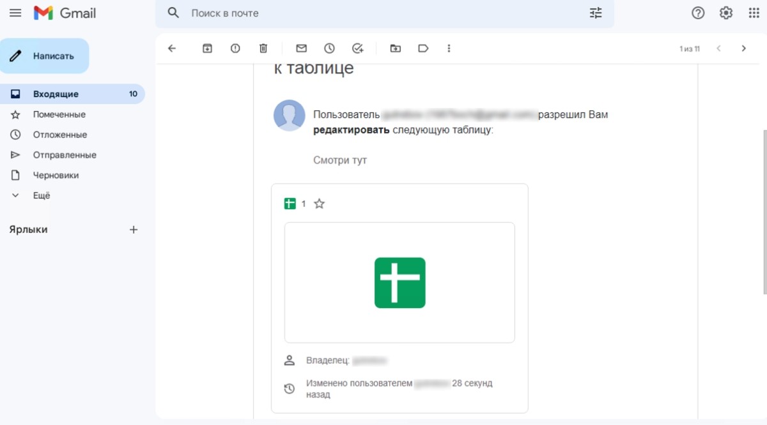This screenshot has width=767, height=425.
Task: Add email to Tasks
Action: 357,48
